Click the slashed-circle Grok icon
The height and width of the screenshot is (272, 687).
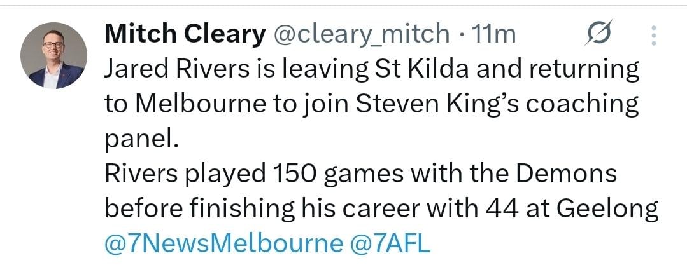pyautogui.click(x=598, y=35)
